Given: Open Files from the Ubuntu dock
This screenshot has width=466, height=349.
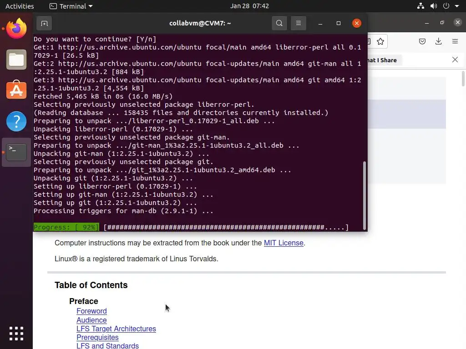Looking at the screenshot, I should click(x=16, y=60).
